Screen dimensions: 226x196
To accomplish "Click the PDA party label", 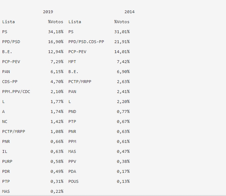I will 72,171.
